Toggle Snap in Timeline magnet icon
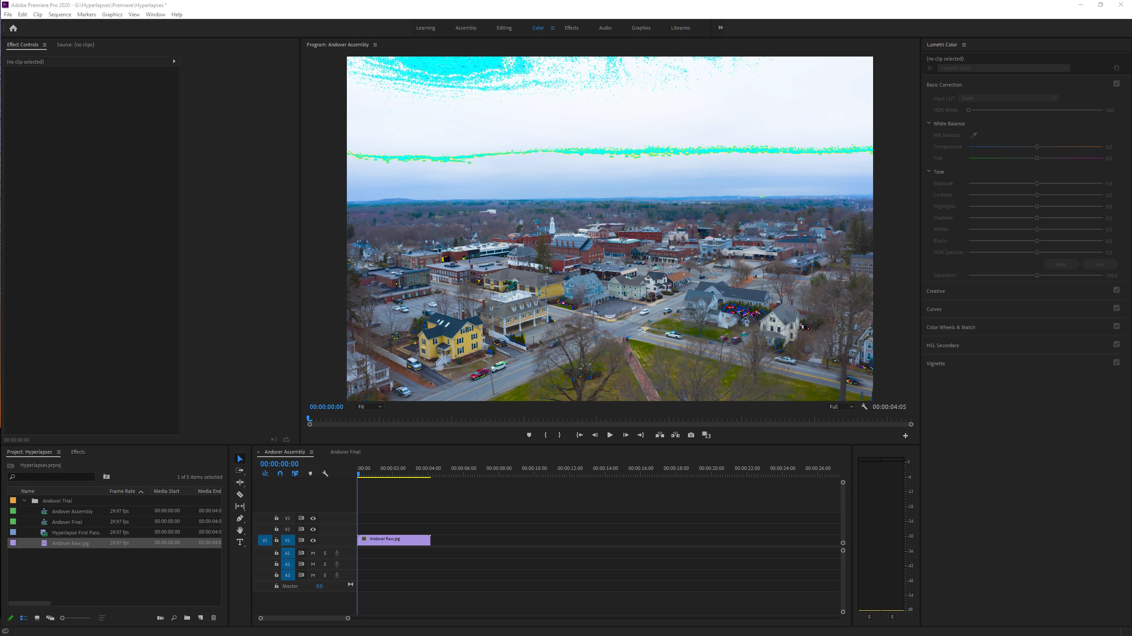Image resolution: width=1132 pixels, height=636 pixels. pos(280,473)
